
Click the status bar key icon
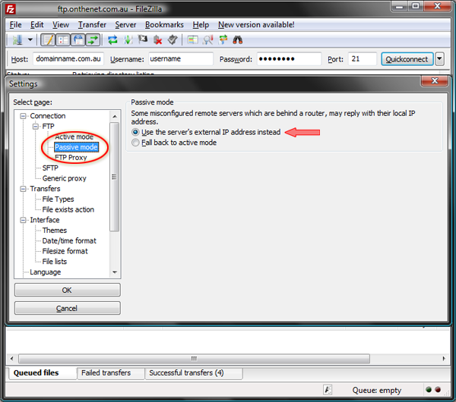[x=328, y=390]
